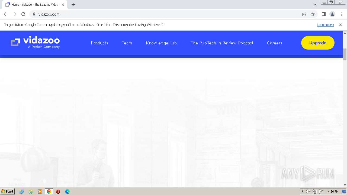The height and width of the screenshot is (195, 347).
Task: Go forward in browser history
Action: (15, 14)
